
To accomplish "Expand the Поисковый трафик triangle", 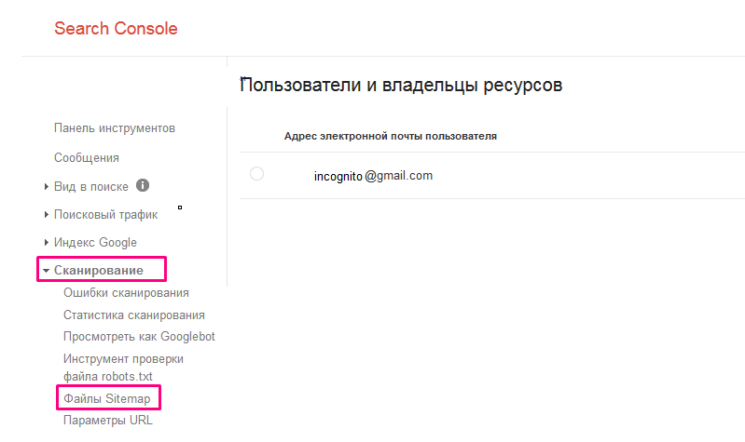I will tap(47, 215).
